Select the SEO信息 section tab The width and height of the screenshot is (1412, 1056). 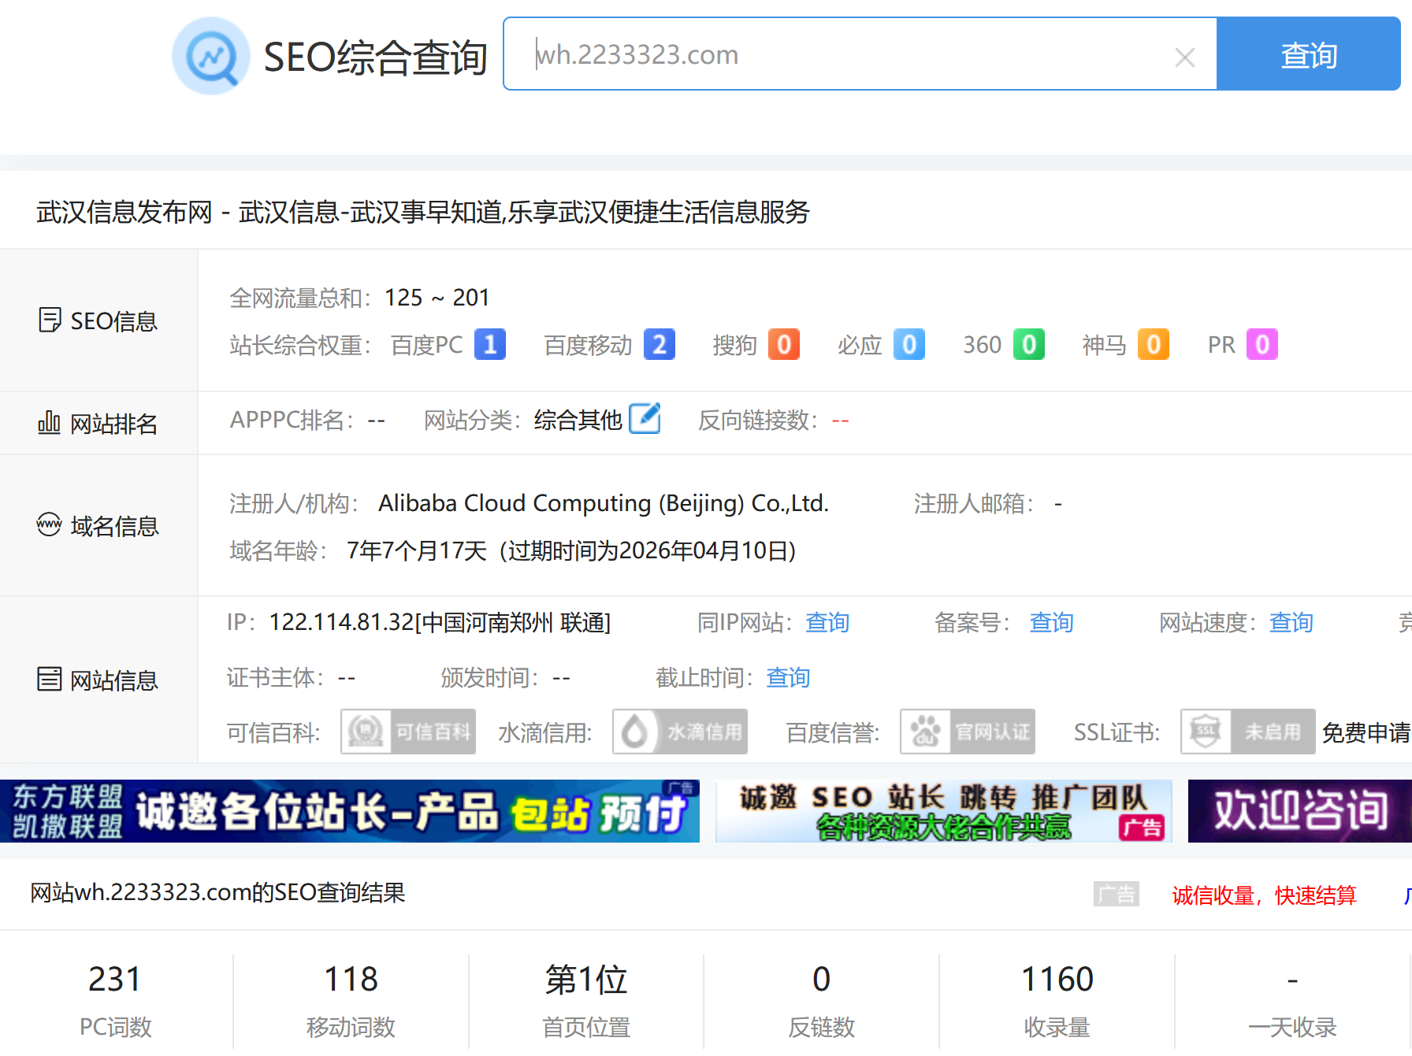98,321
